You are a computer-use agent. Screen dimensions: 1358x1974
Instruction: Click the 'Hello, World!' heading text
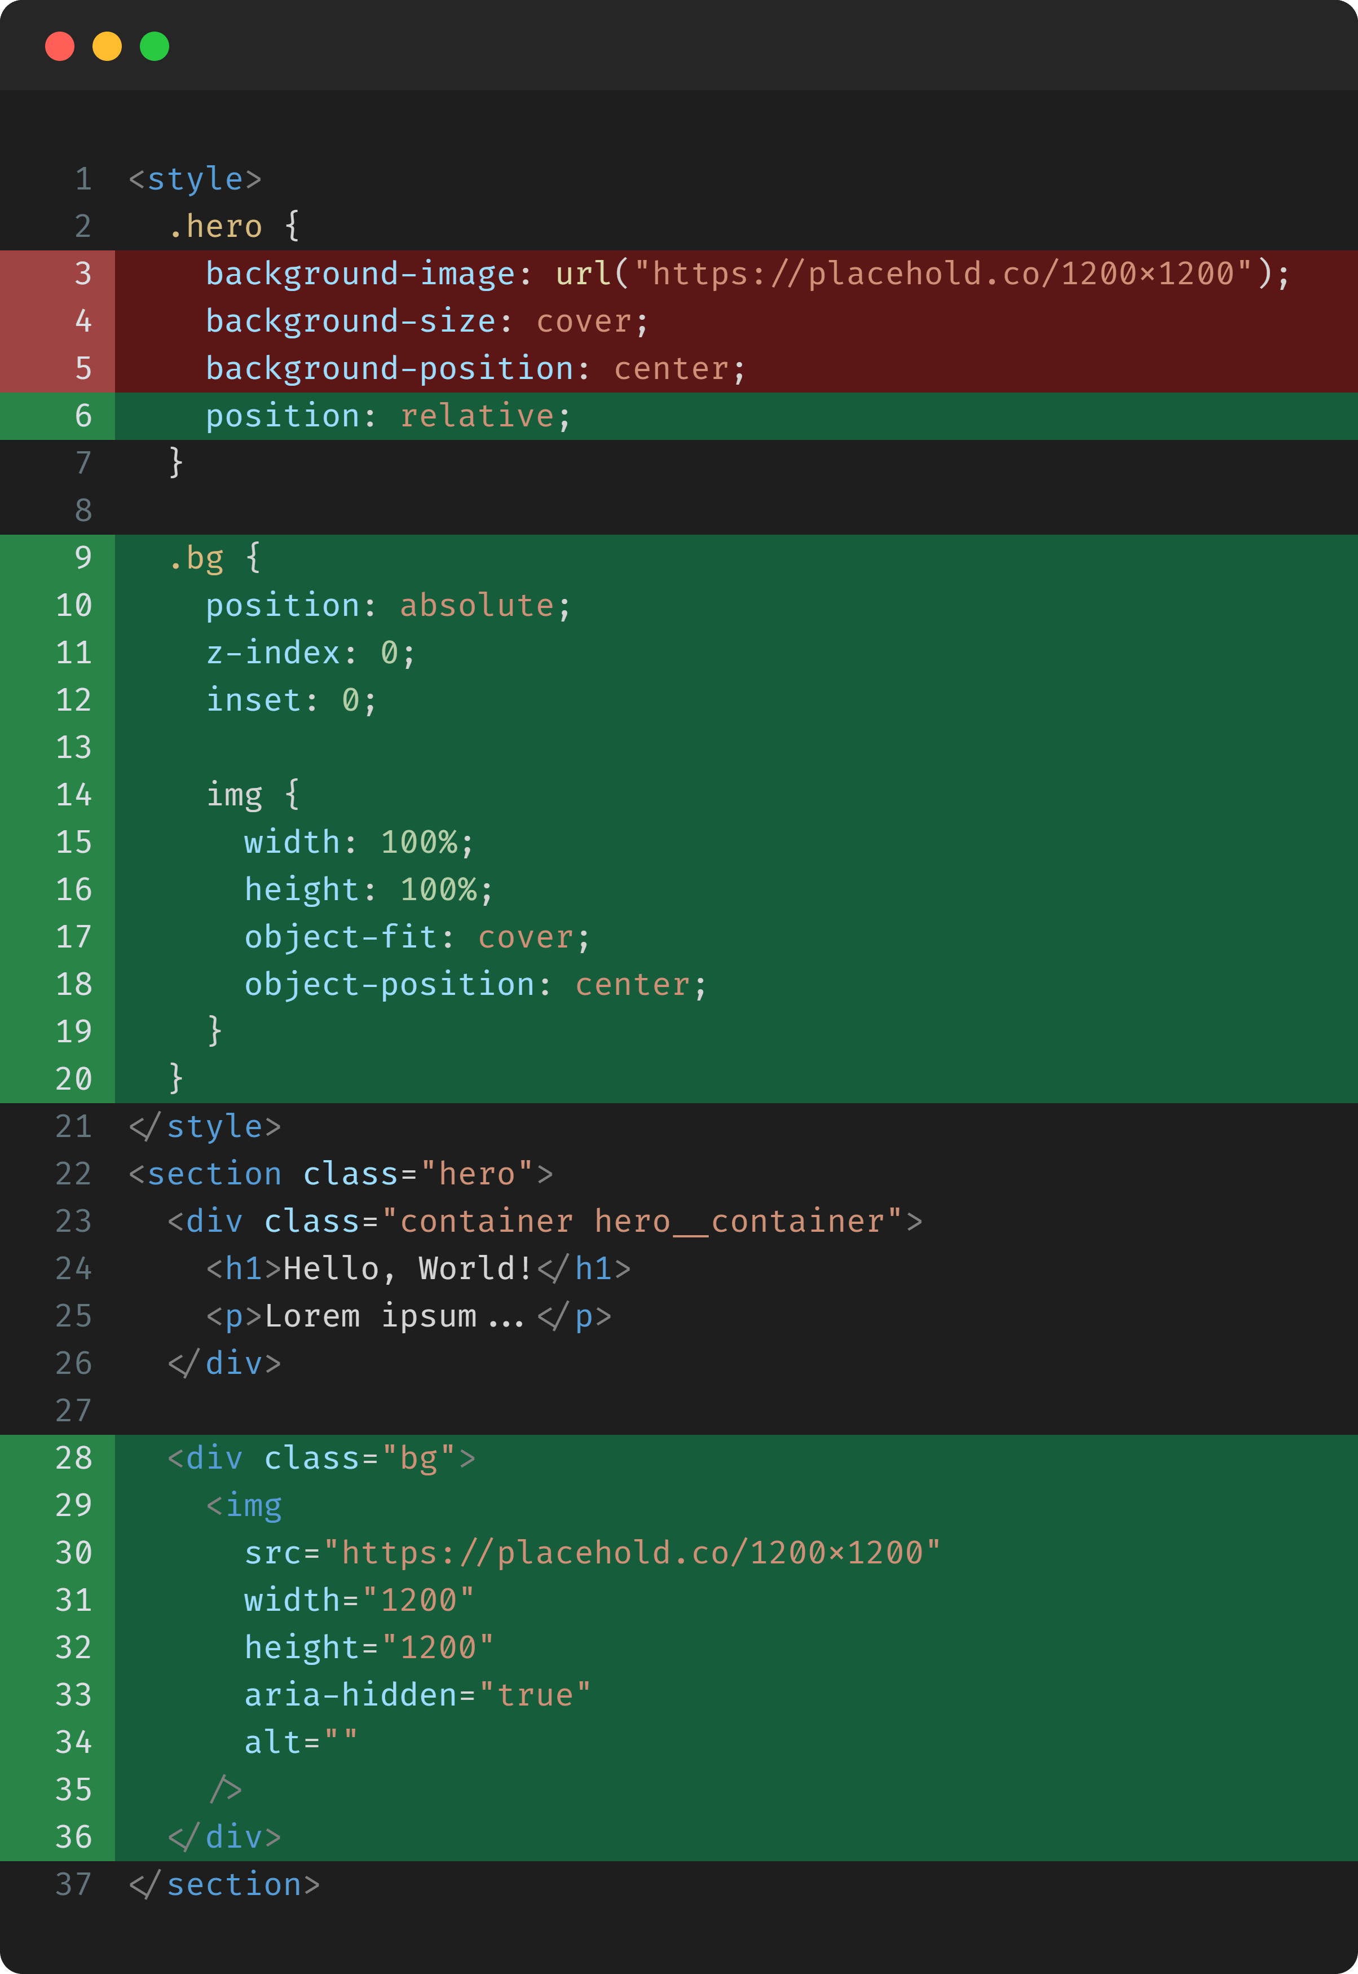click(x=408, y=1268)
